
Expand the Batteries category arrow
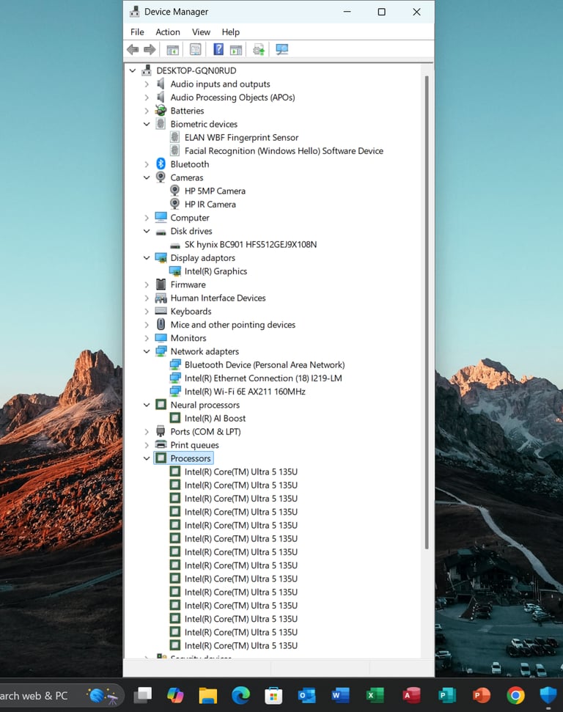pyautogui.click(x=146, y=111)
